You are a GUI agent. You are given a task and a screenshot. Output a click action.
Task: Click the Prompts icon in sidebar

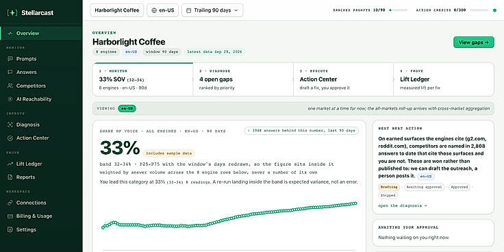(10, 59)
